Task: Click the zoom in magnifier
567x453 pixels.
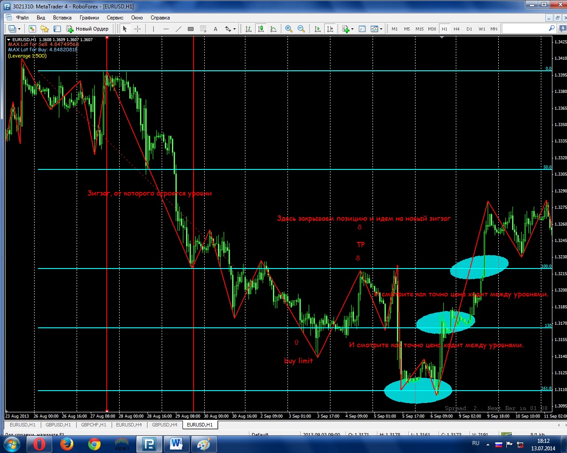Action: click(x=289, y=29)
